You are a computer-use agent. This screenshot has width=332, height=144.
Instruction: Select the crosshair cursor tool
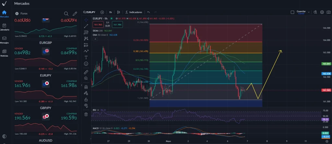point(86,20)
